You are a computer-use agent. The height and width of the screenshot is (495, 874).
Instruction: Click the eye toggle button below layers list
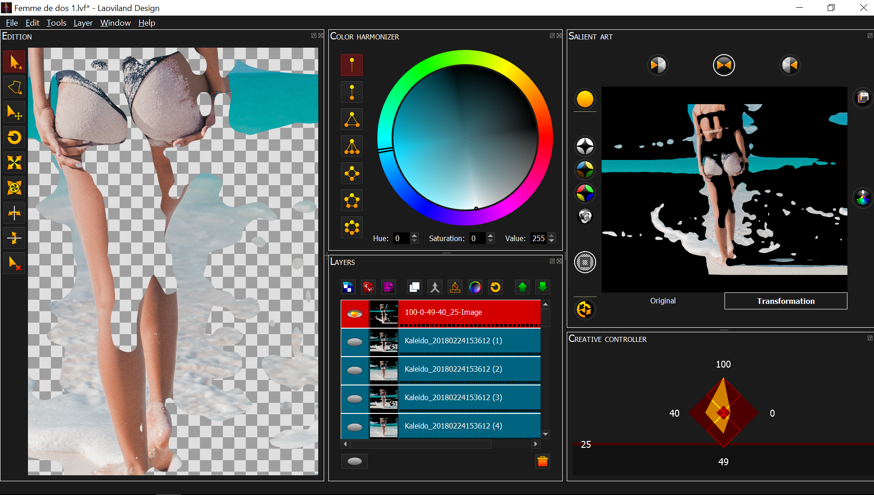pyautogui.click(x=354, y=461)
